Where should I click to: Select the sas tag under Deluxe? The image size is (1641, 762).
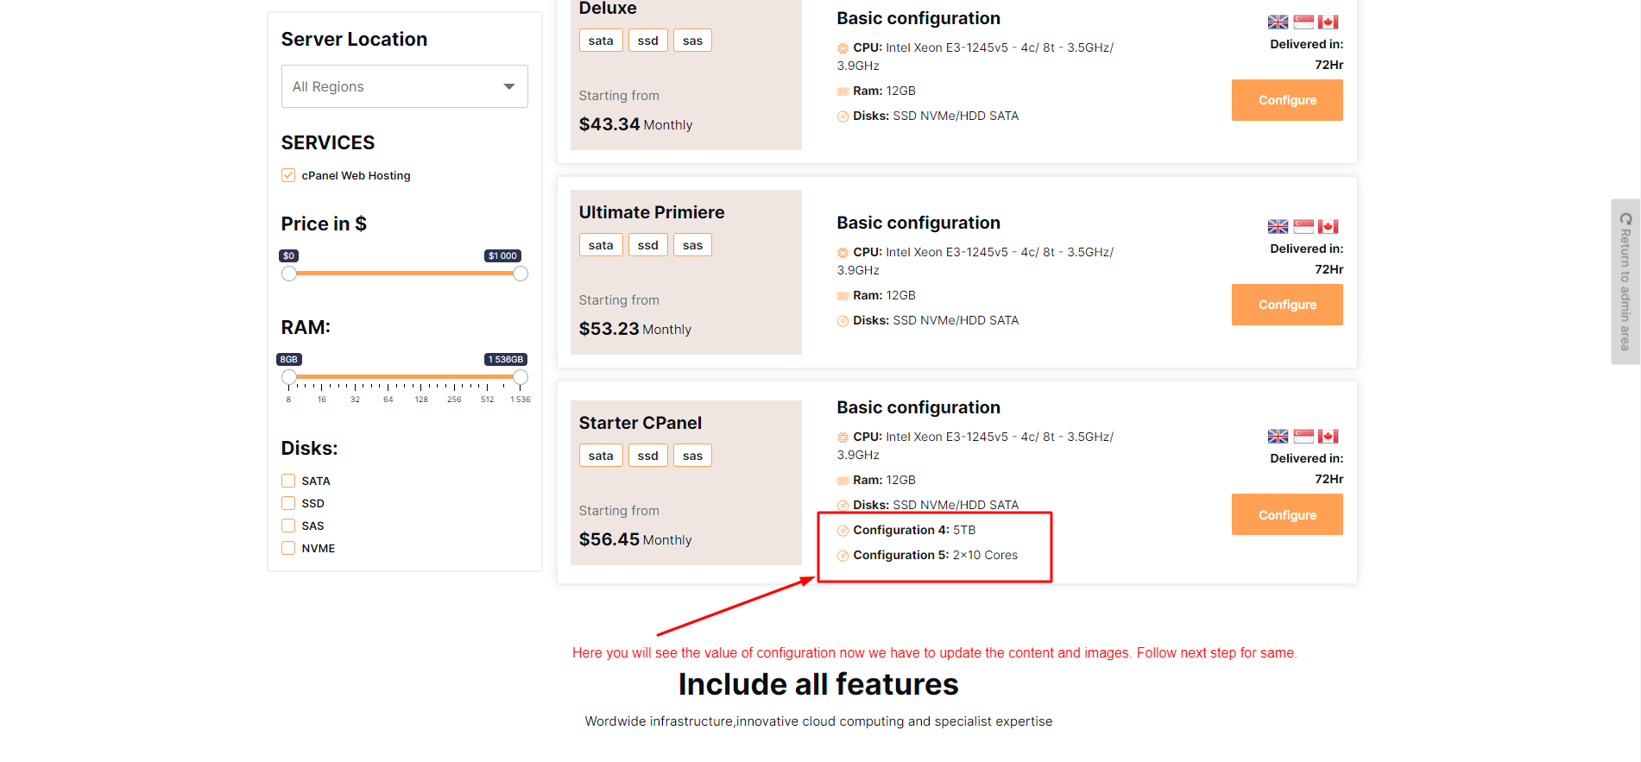[x=692, y=41]
